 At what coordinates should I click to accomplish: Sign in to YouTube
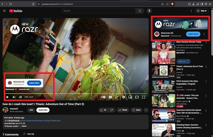(202, 11)
